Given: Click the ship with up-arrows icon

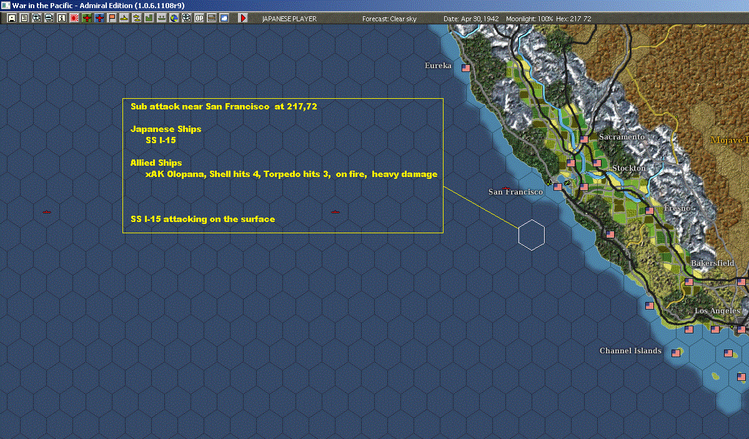Looking at the screenshot, I should click(161, 18).
